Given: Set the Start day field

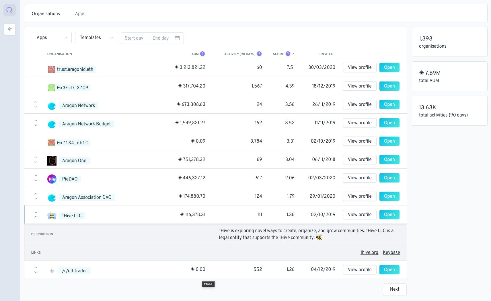Looking at the screenshot, I should coord(134,38).
